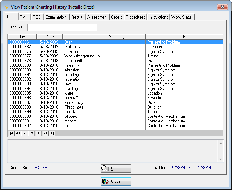The image size is (232, 190).
Task: Switch to the Results tab
Action: click(78, 17)
